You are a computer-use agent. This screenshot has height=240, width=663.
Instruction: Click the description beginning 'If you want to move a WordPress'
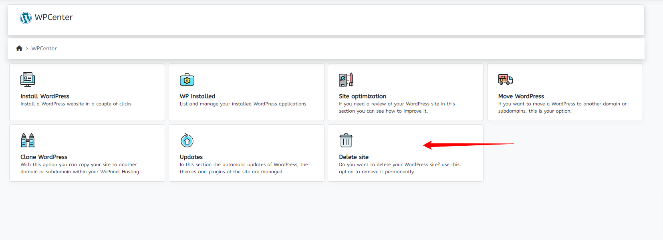562,107
